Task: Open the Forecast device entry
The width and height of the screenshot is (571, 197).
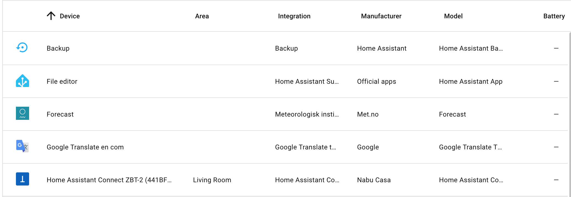Action: [x=285, y=114]
